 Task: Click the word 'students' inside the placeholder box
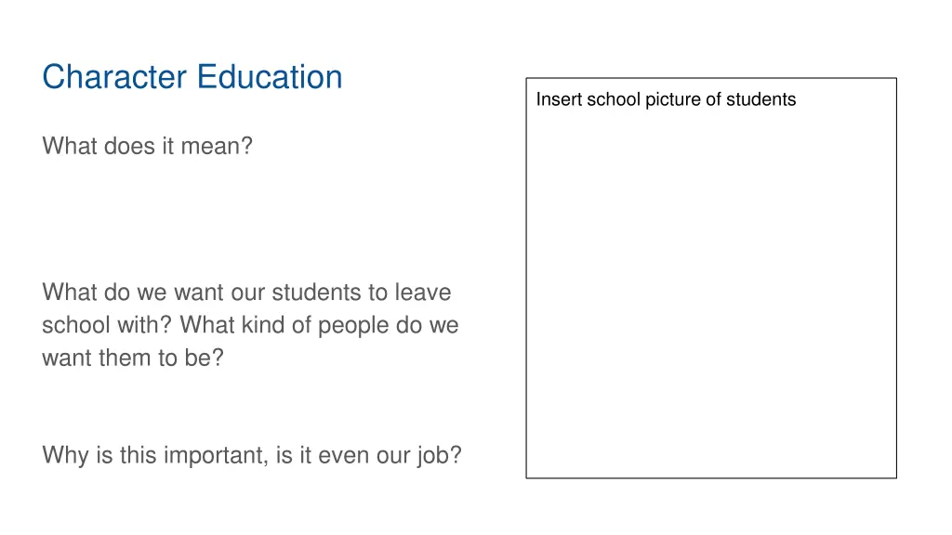tap(760, 99)
